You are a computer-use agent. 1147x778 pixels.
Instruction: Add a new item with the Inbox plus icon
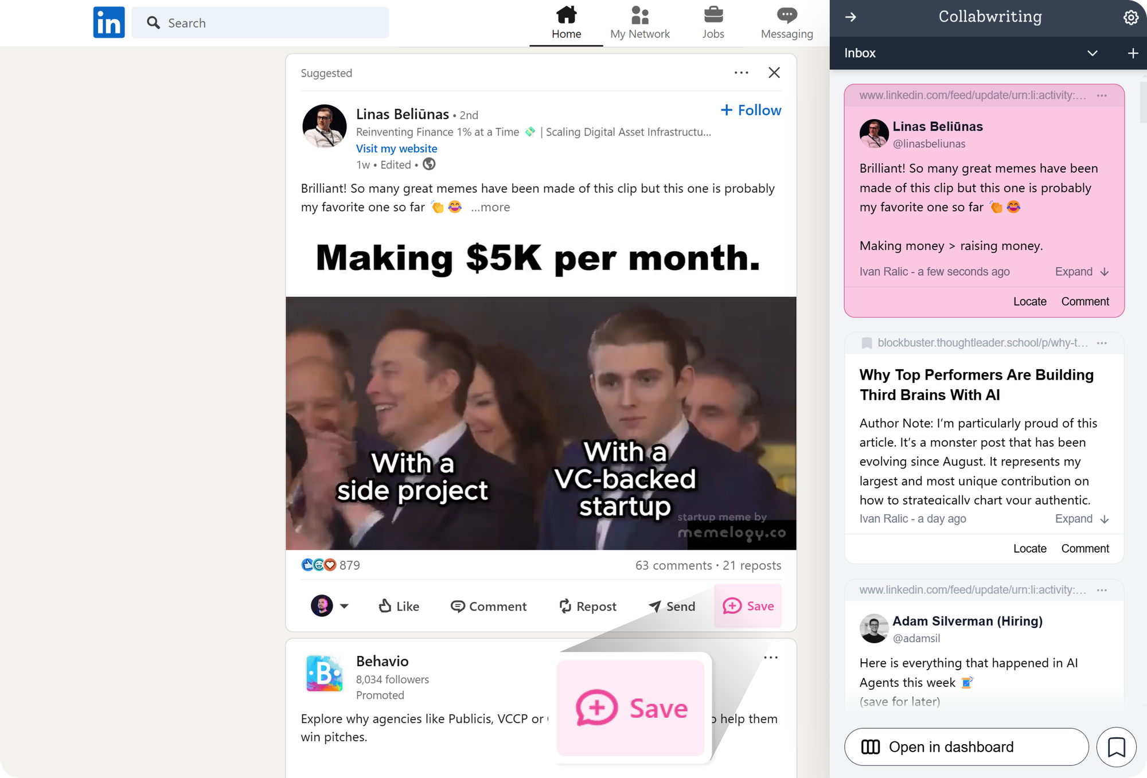[x=1133, y=53]
